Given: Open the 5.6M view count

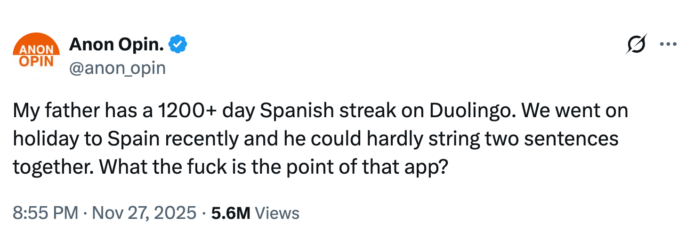Looking at the screenshot, I should pos(230,213).
